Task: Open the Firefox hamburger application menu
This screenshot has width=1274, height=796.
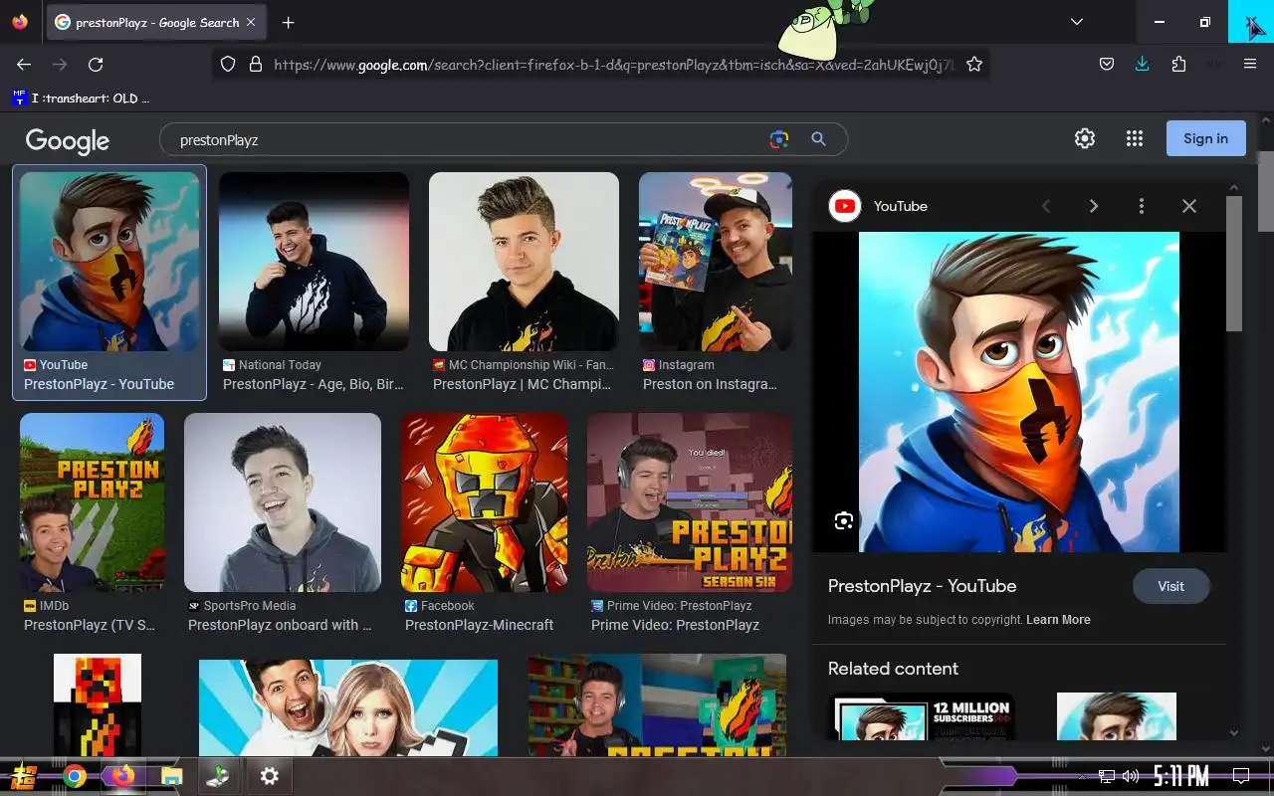Action: coord(1250,64)
